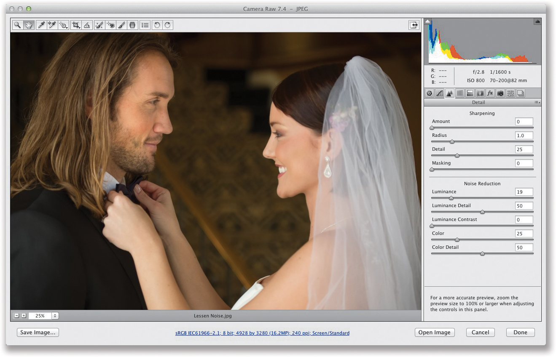
Task: Click the Amount value field
Action: coord(524,122)
